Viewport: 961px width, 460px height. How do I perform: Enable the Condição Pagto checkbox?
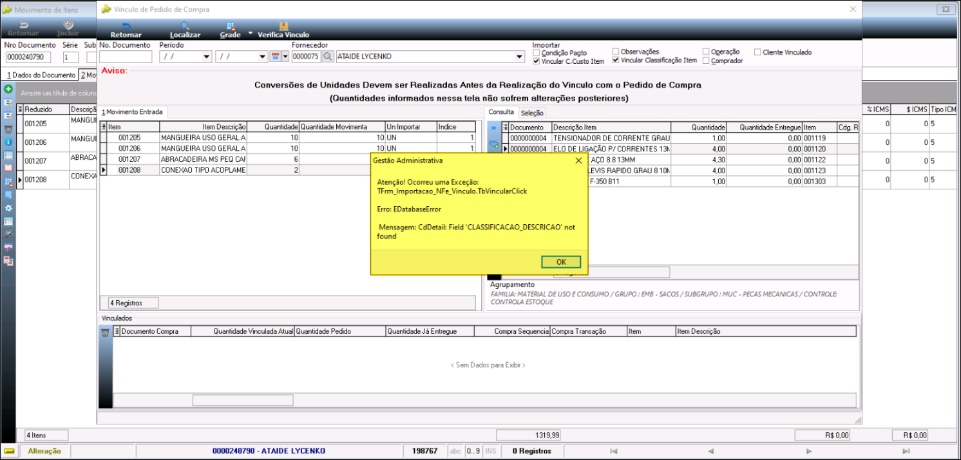click(537, 53)
